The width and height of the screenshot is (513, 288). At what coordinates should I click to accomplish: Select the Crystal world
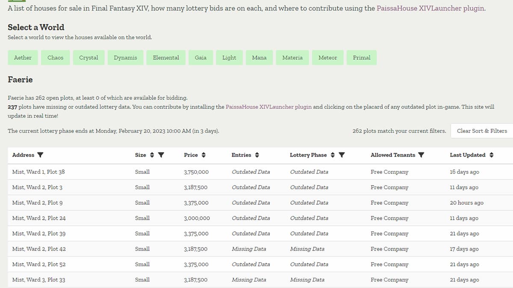click(88, 57)
